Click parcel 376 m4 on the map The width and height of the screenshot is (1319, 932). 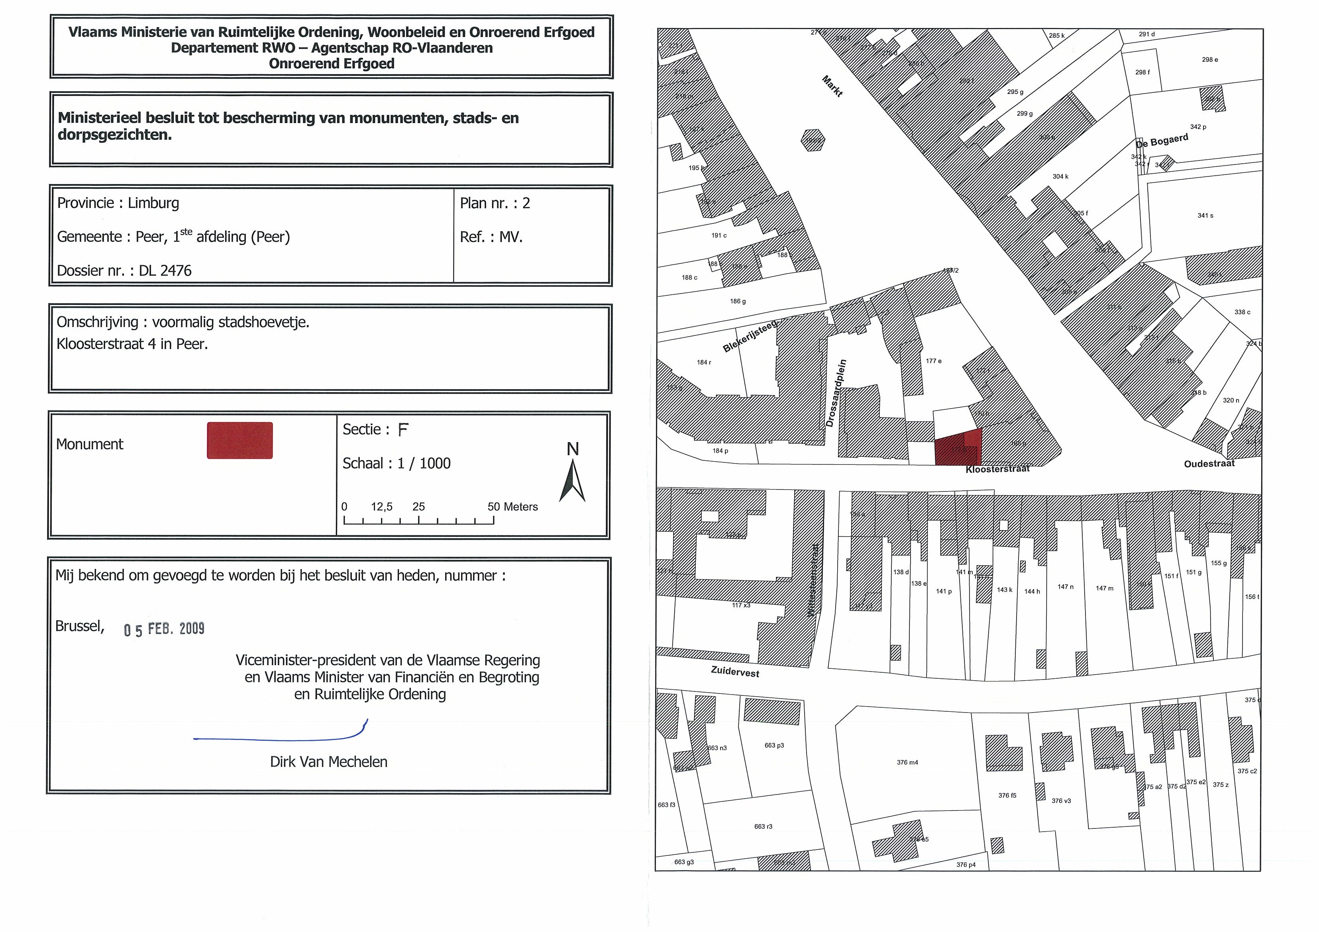tap(907, 762)
